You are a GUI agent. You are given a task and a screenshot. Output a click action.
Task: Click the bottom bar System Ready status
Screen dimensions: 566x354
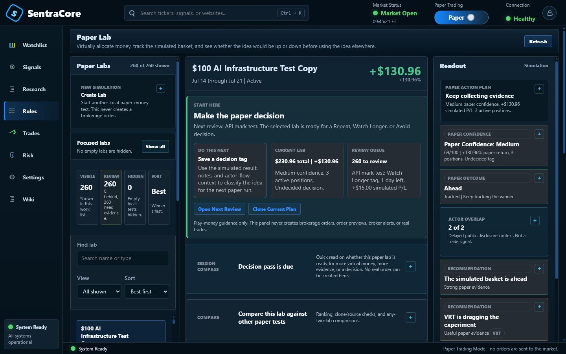click(x=89, y=348)
